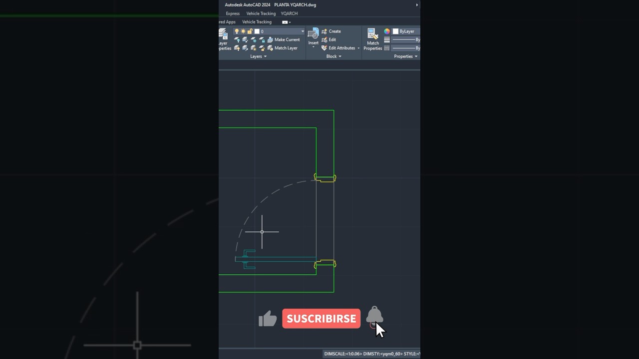Viewport: 639px width, 359px height.
Task: Open the Insert dropdown arrow
Action: (313, 47)
